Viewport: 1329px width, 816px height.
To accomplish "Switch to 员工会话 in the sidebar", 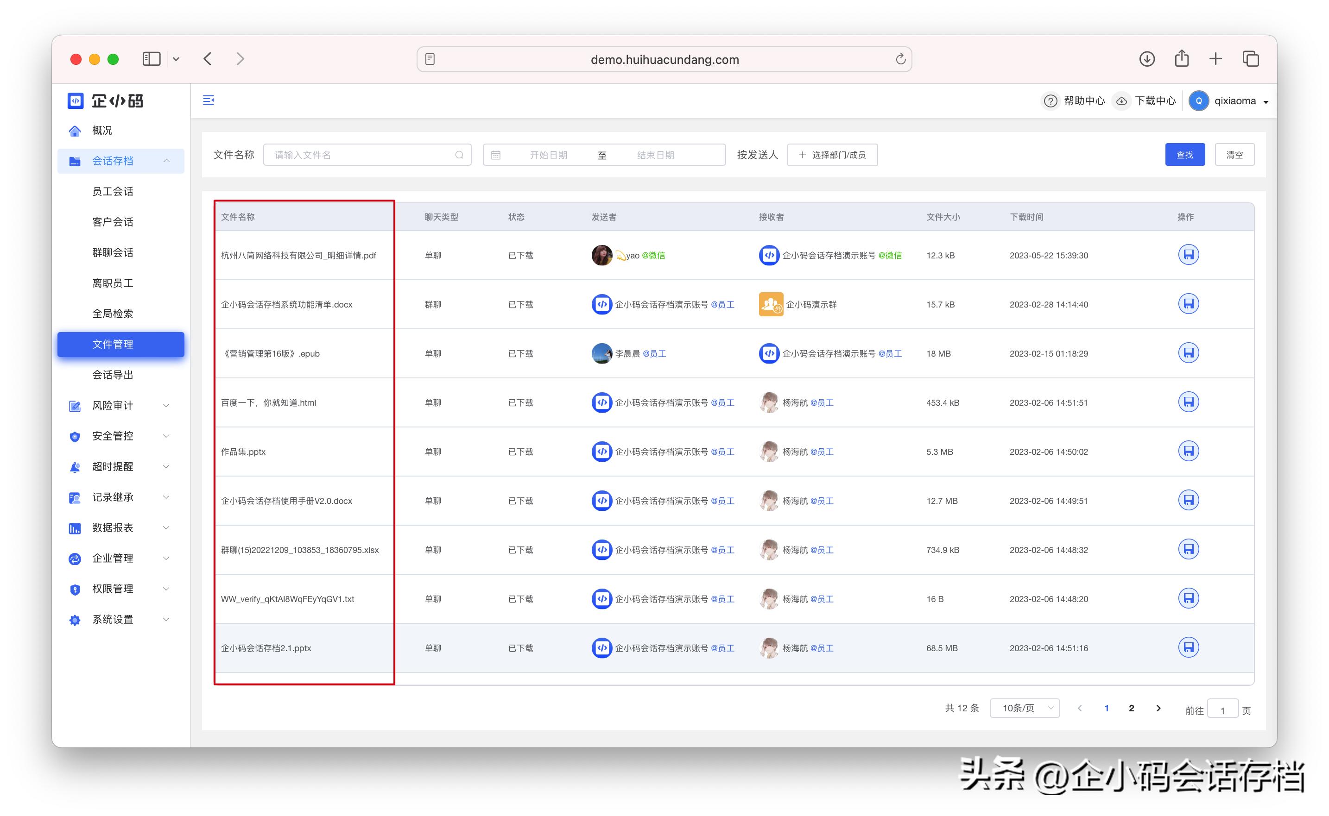I will 113,191.
